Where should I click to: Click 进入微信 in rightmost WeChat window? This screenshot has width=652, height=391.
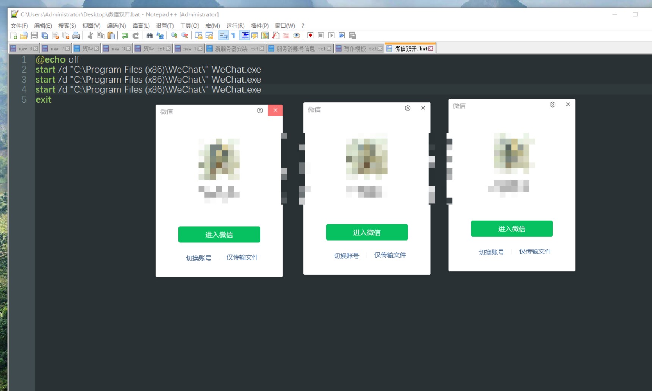coord(511,229)
